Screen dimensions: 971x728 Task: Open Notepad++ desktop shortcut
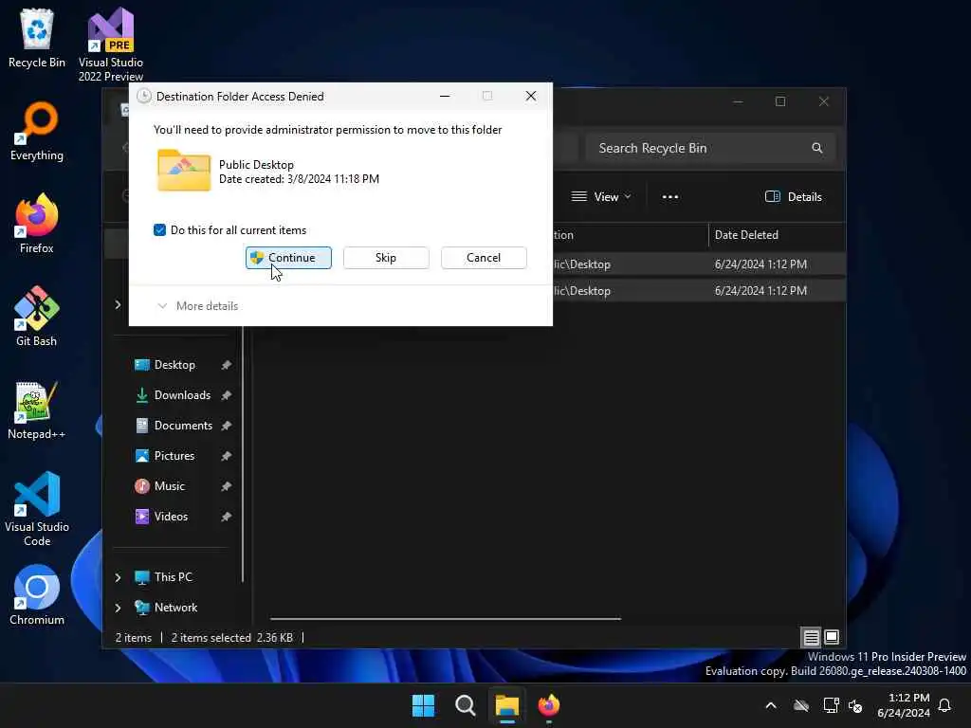[37, 409]
